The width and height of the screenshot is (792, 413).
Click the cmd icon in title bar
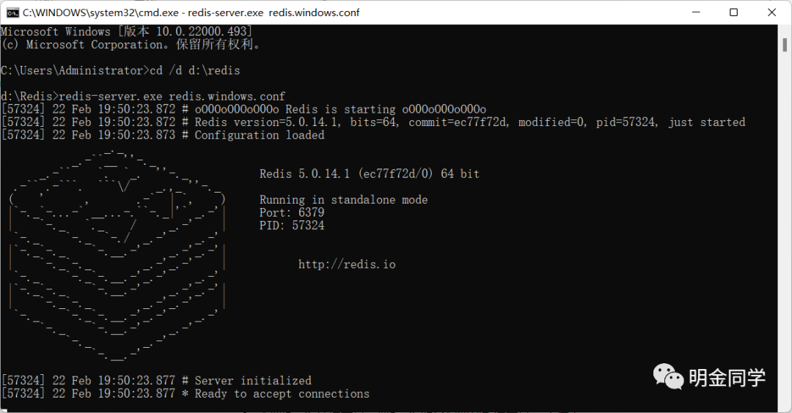pyautogui.click(x=13, y=12)
